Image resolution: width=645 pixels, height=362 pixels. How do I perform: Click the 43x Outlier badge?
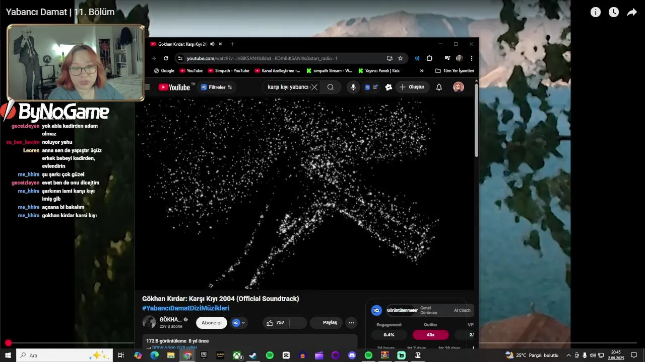click(430, 335)
